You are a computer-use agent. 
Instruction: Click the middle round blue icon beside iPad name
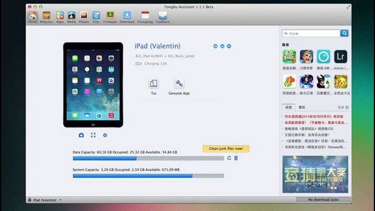tap(222, 46)
